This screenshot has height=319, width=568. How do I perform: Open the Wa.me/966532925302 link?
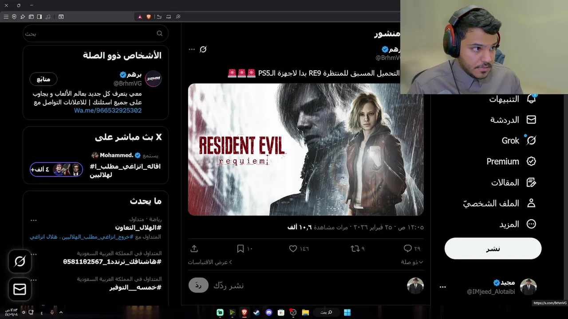(108, 110)
